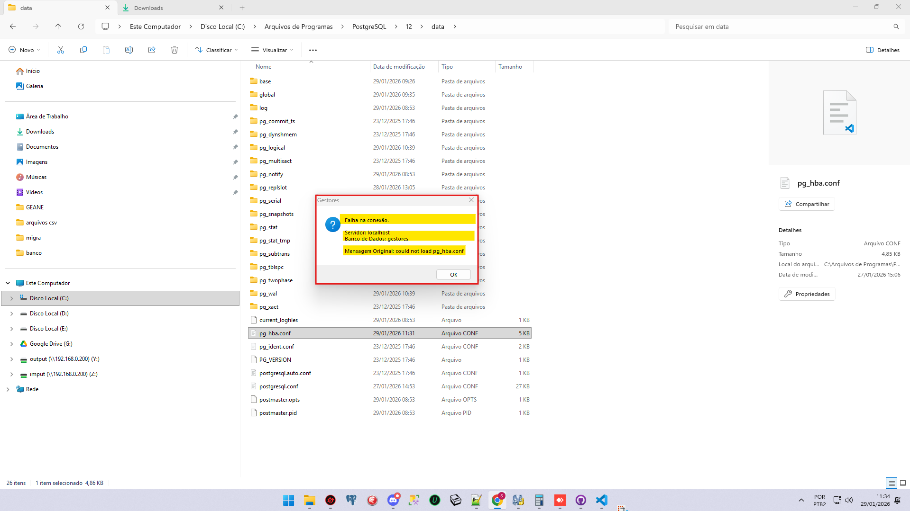
Task: Go up one folder level
Action: click(x=58, y=27)
